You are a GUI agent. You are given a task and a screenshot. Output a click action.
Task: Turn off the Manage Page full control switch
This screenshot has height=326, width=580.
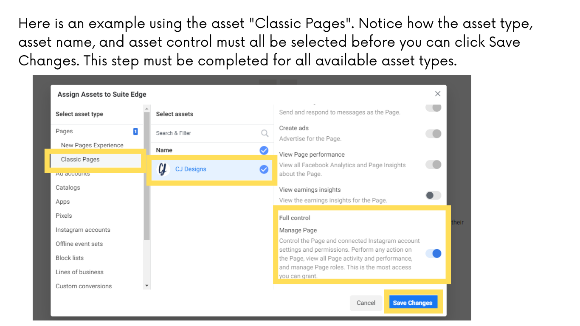coord(434,253)
